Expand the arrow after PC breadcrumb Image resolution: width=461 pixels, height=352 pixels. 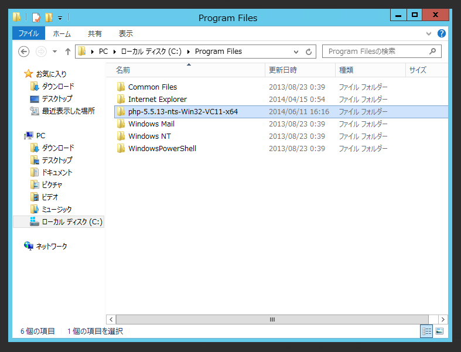[115, 52]
